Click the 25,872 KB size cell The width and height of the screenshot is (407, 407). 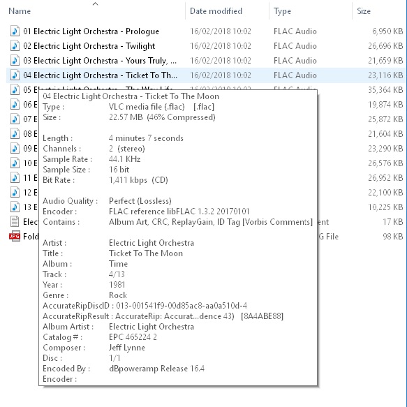tap(385, 119)
